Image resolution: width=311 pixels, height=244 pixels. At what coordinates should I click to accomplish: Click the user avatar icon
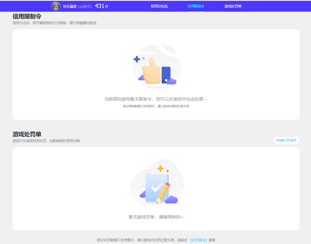56,6
